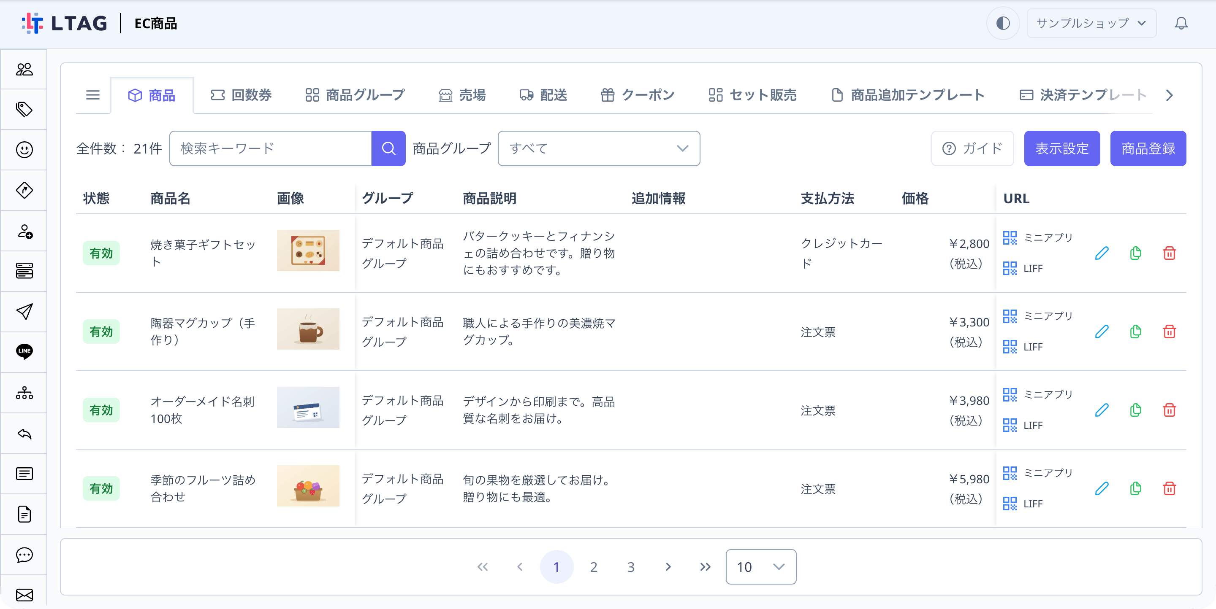Delete 季節のフルーツ詰め合わせ with trash icon

point(1169,489)
